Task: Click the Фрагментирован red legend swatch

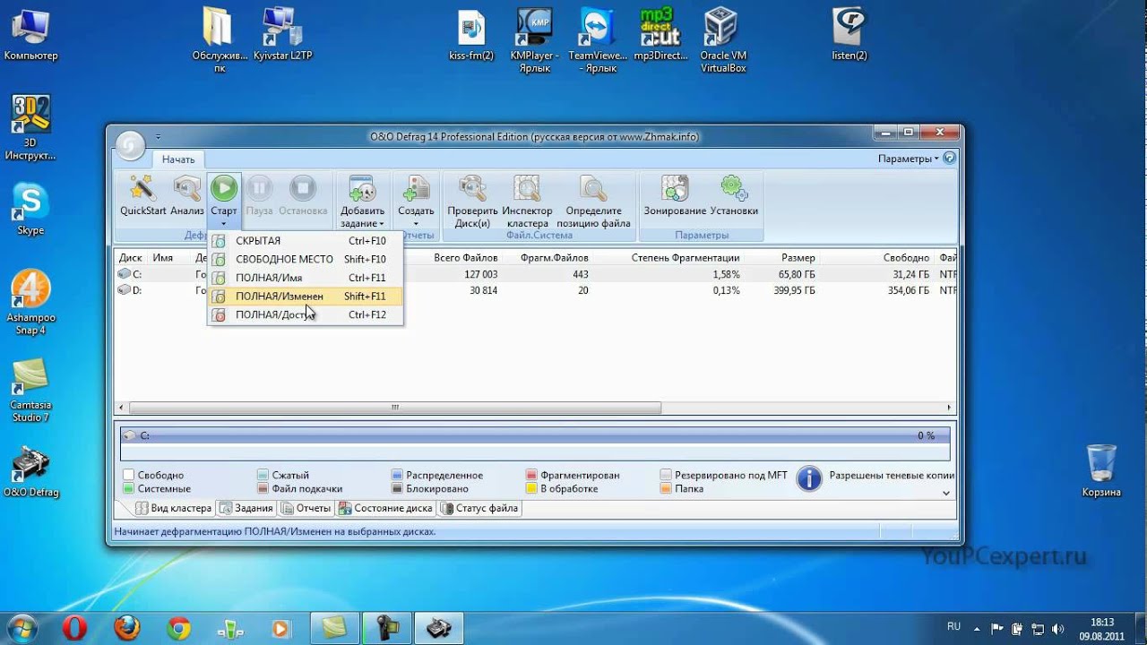Action: coord(531,476)
